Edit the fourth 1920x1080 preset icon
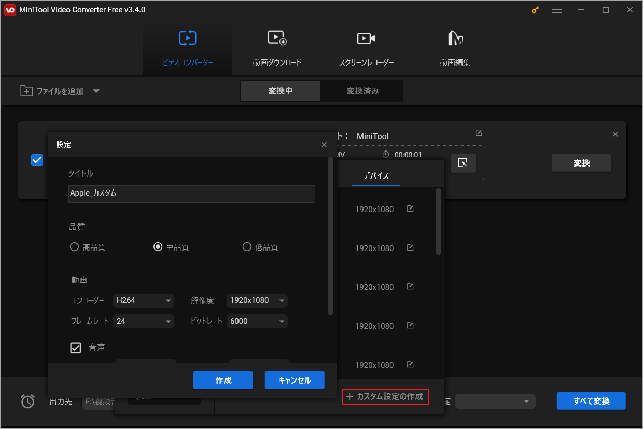Viewport: 643px width, 429px height. pos(410,326)
